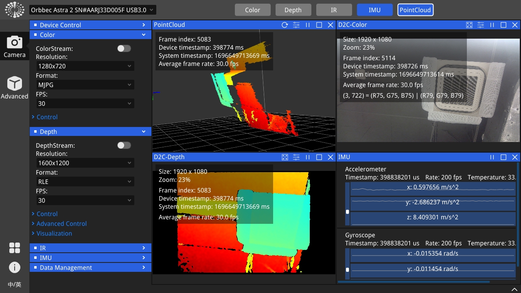This screenshot has width=521, height=293.
Task: Toggle the Accelerometer graph checkbox
Action: tap(347, 212)
